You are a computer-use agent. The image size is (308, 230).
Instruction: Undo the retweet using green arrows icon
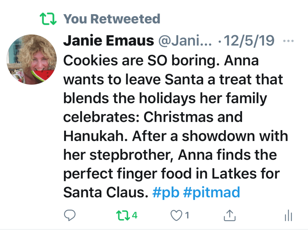(123, 215)
